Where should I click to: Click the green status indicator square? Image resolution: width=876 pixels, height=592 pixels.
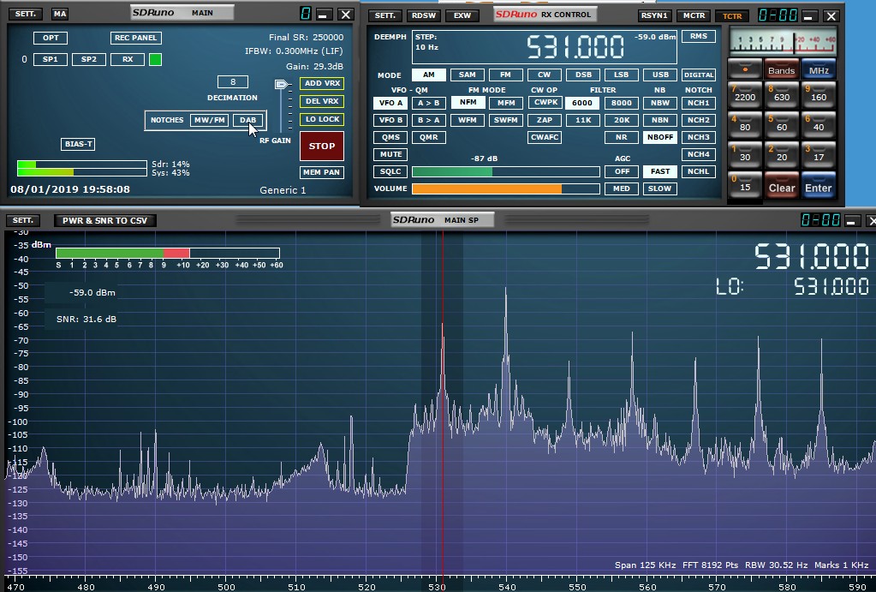point(155,59)
